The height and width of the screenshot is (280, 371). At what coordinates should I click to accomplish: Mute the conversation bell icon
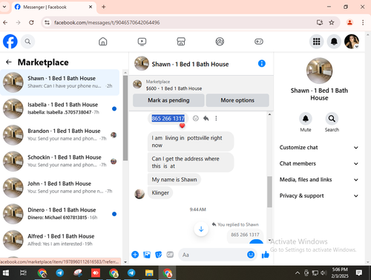click(x=306, y=119)
